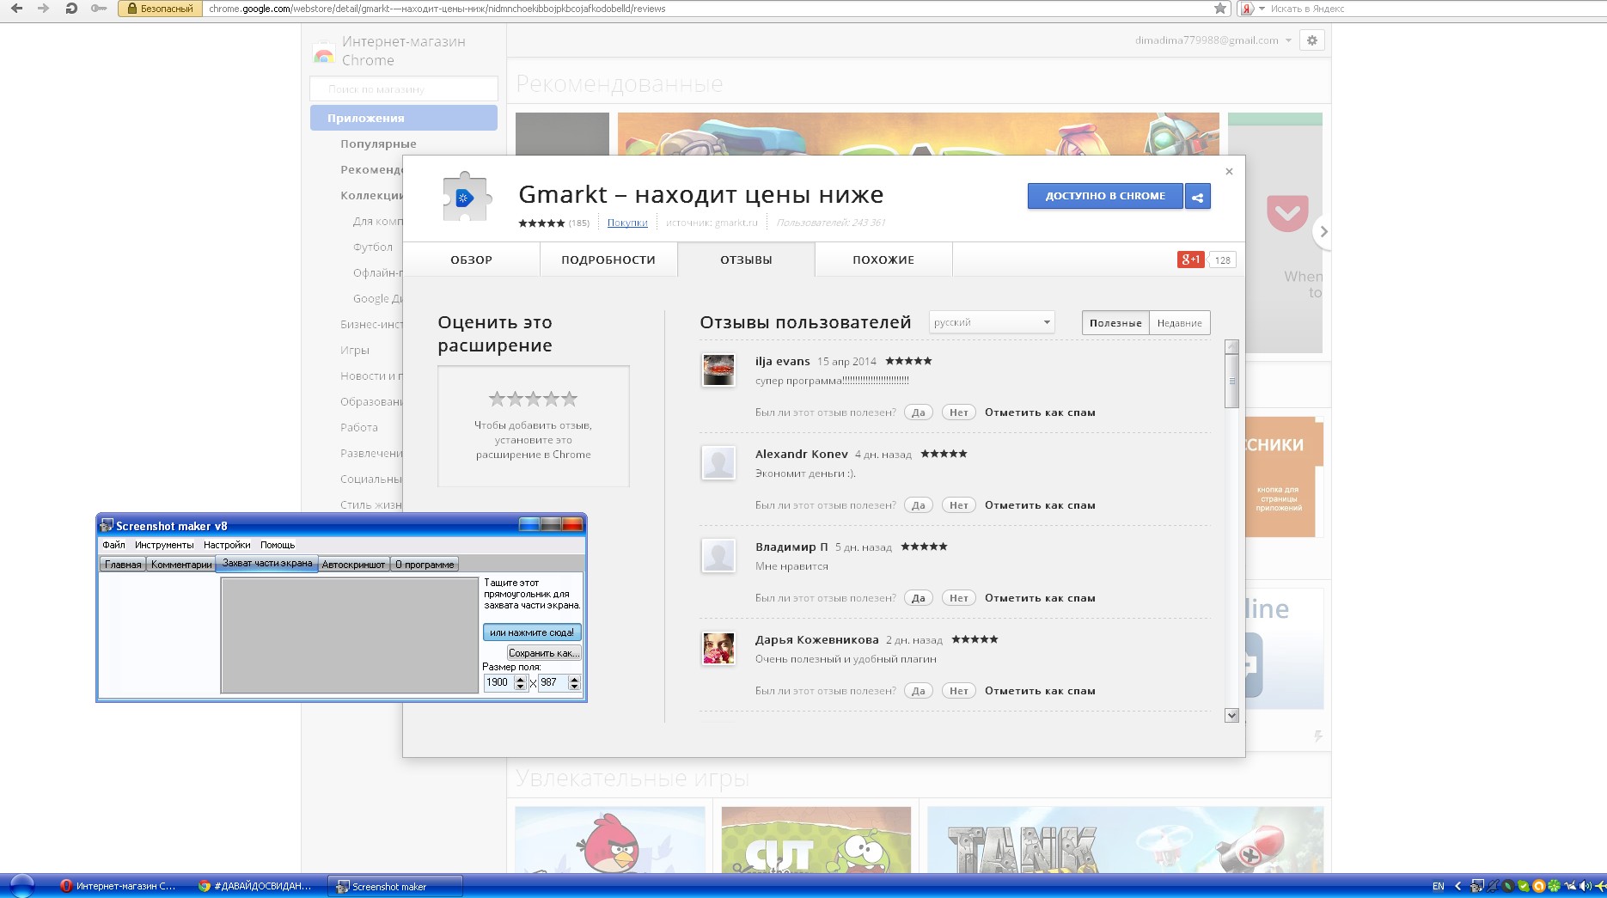Viewport: 1607px width, 898px height.
Task: Click the Angry Birds game thumbnail
Action: (610, 840)
